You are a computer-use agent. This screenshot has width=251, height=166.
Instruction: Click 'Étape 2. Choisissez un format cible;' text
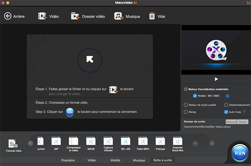coord(62,103)
